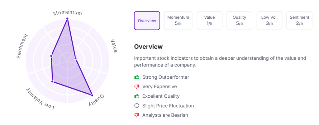Click the thumbs-up icon beside Excellent Quality
Image resolution: width=319 pixels, height=125 pixels.
136,96
